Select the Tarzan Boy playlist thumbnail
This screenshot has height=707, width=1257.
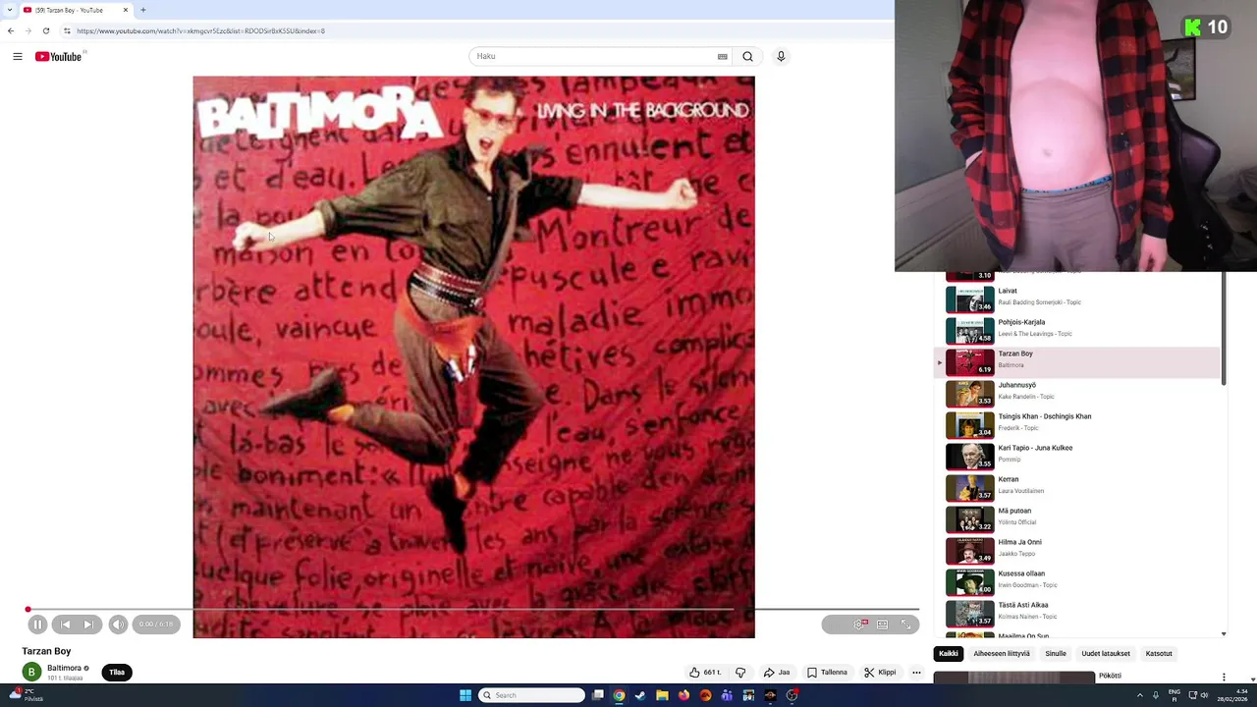[x=970, y=361]
